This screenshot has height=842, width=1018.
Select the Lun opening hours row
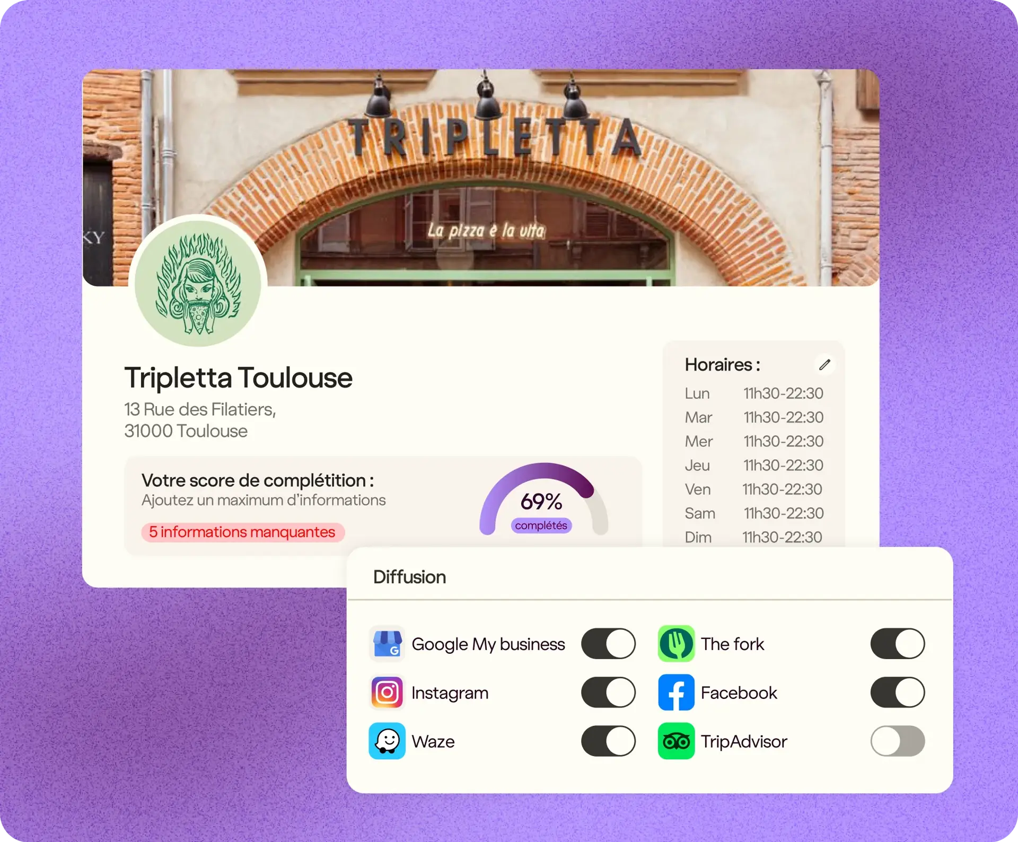[x=754, y=393]
